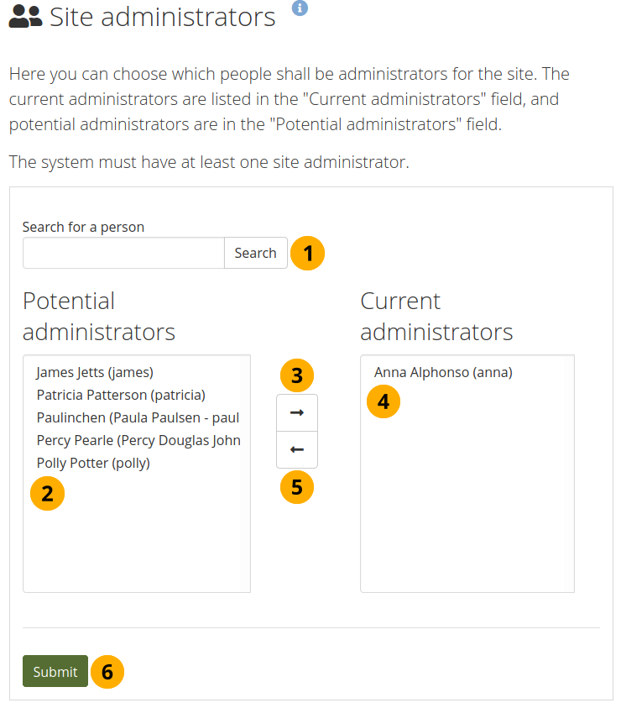Select Patricia Patterson in potential administrators
This screenshot has width=621, height=708.
(x=121, y=395)
